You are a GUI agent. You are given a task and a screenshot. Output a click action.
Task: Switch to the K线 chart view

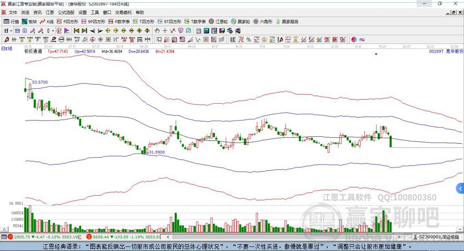pyautogui.click(x=47, y=22)
